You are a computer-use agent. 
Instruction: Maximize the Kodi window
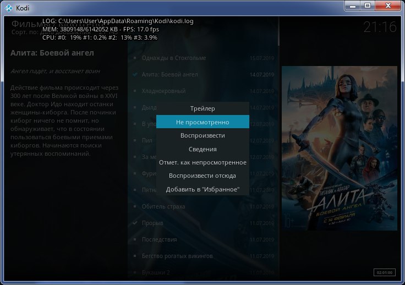pos(368,6)
